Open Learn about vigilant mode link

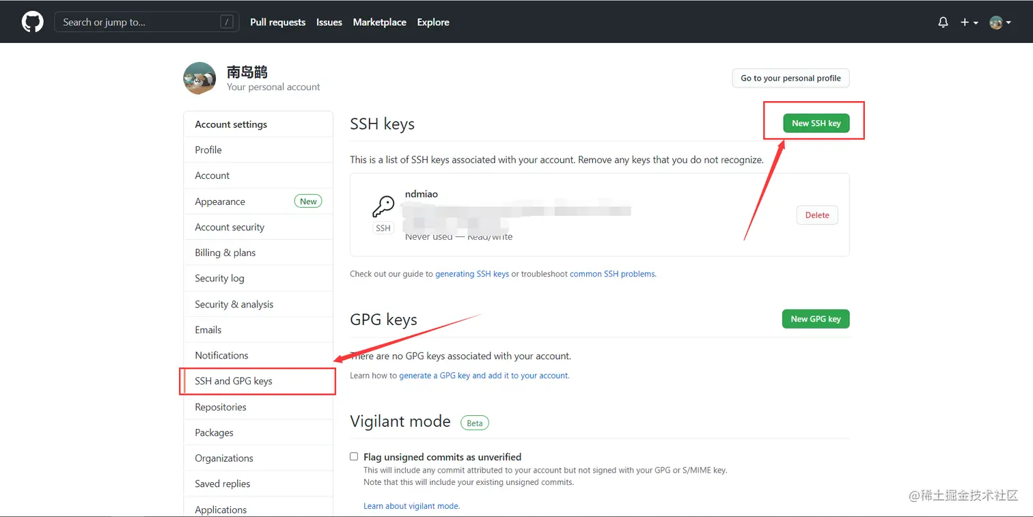coord(411,506)
